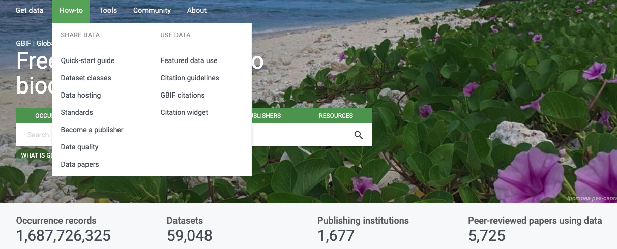Open Featured data use

[189, 60]
